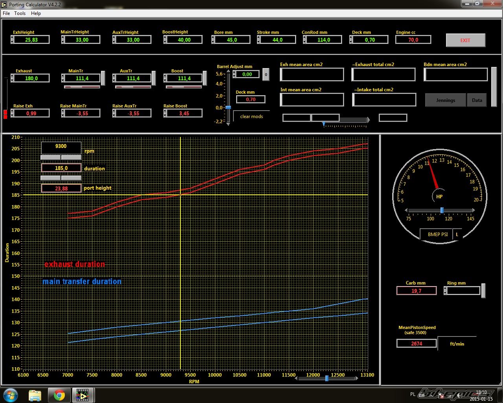Image resolution: width=503 pixels, height=403 pixels.
Task: Click the ExhHeight stepper arrows
Action: coord(12,40)
